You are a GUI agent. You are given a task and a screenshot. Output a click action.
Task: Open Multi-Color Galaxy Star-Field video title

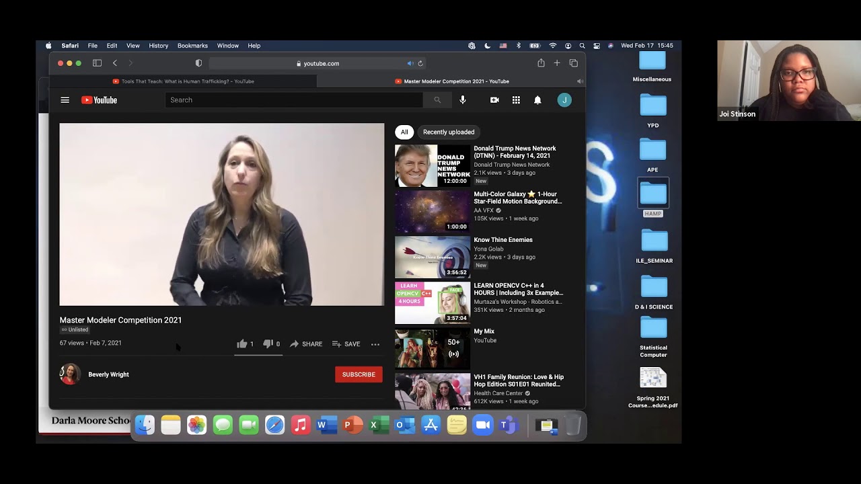[x=518, y=198]
